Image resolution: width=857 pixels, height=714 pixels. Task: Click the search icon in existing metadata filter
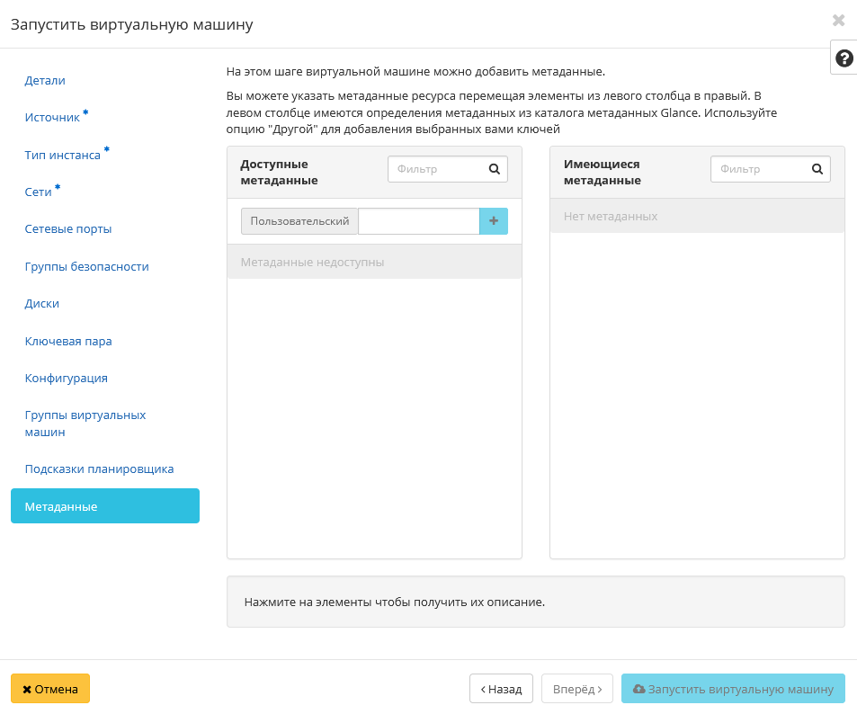tap(817, 169)
